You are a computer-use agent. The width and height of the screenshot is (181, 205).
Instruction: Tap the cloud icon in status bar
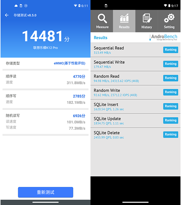point(16,6)
